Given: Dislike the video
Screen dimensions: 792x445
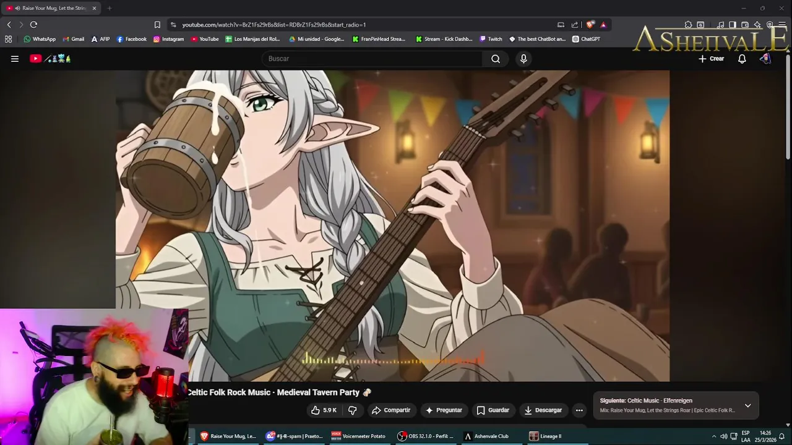Looking at the screenshot, I should [353, 410].
